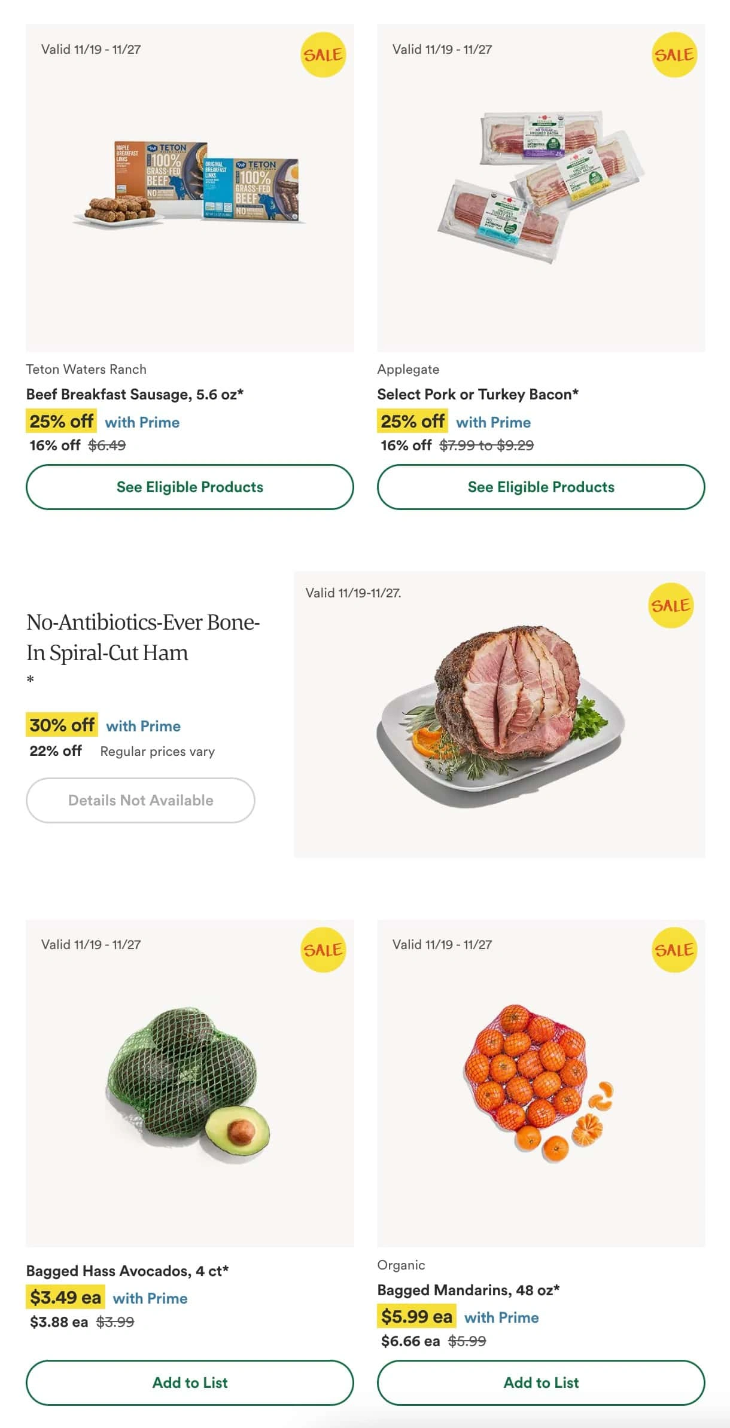Image resolution: width=730 pixels, height=1428 pixels.
Task: Click the SALE badge on spiral-cut ham image
Action: tap(671, 605)
